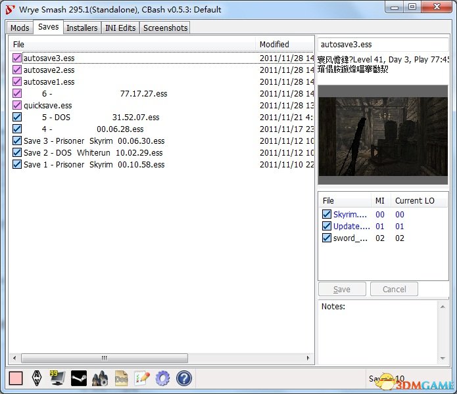
Task: Click the Wrye Smash title bar app icon
Action: point(10,10)
